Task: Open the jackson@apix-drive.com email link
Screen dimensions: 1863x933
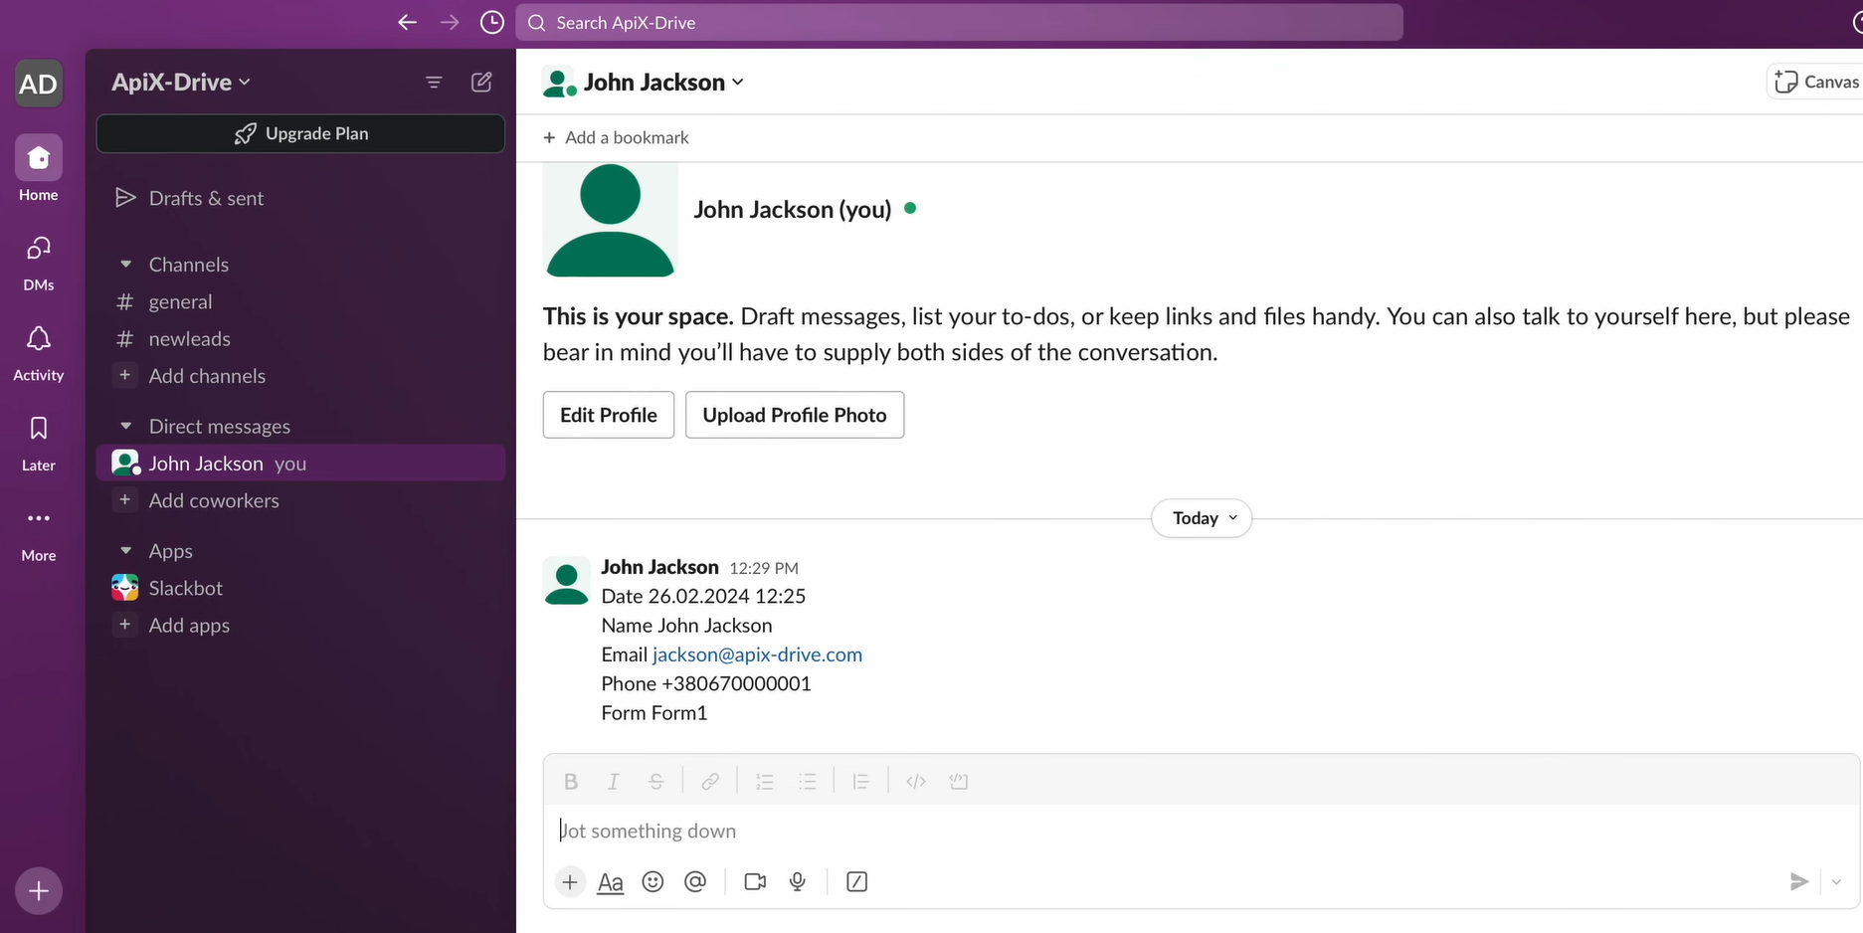Action: (x=757, y=654)
